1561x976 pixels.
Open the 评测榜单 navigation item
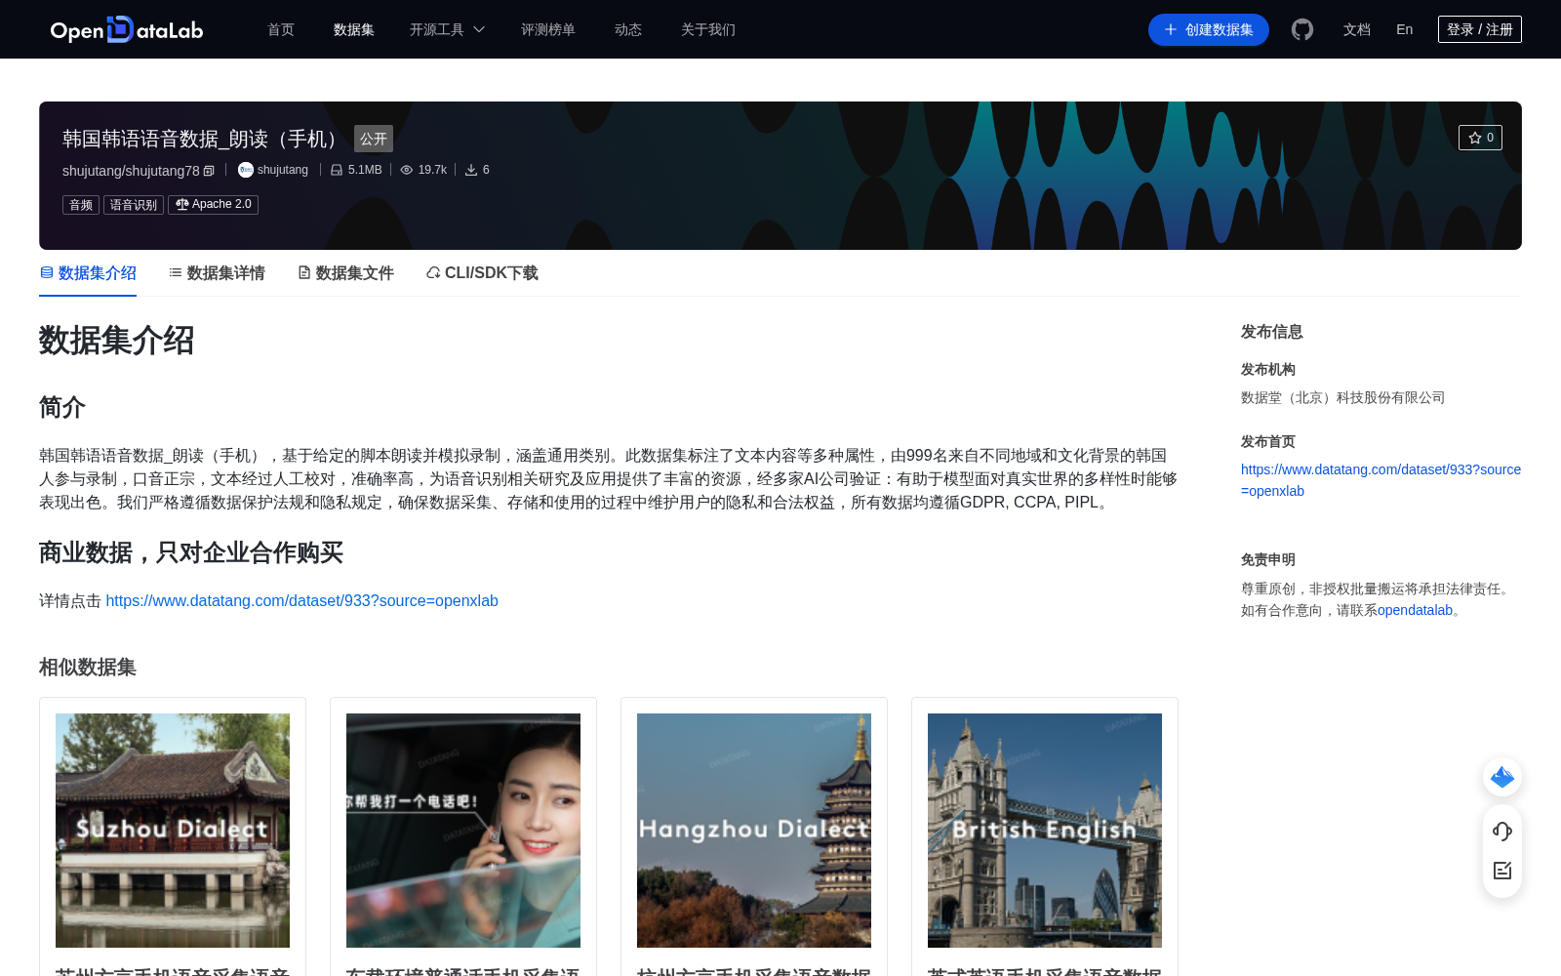548,29
